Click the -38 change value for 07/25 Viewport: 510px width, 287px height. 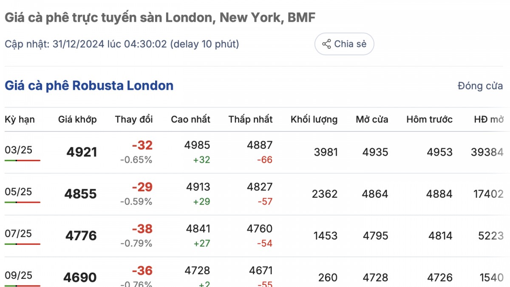[x=142, y=229]
